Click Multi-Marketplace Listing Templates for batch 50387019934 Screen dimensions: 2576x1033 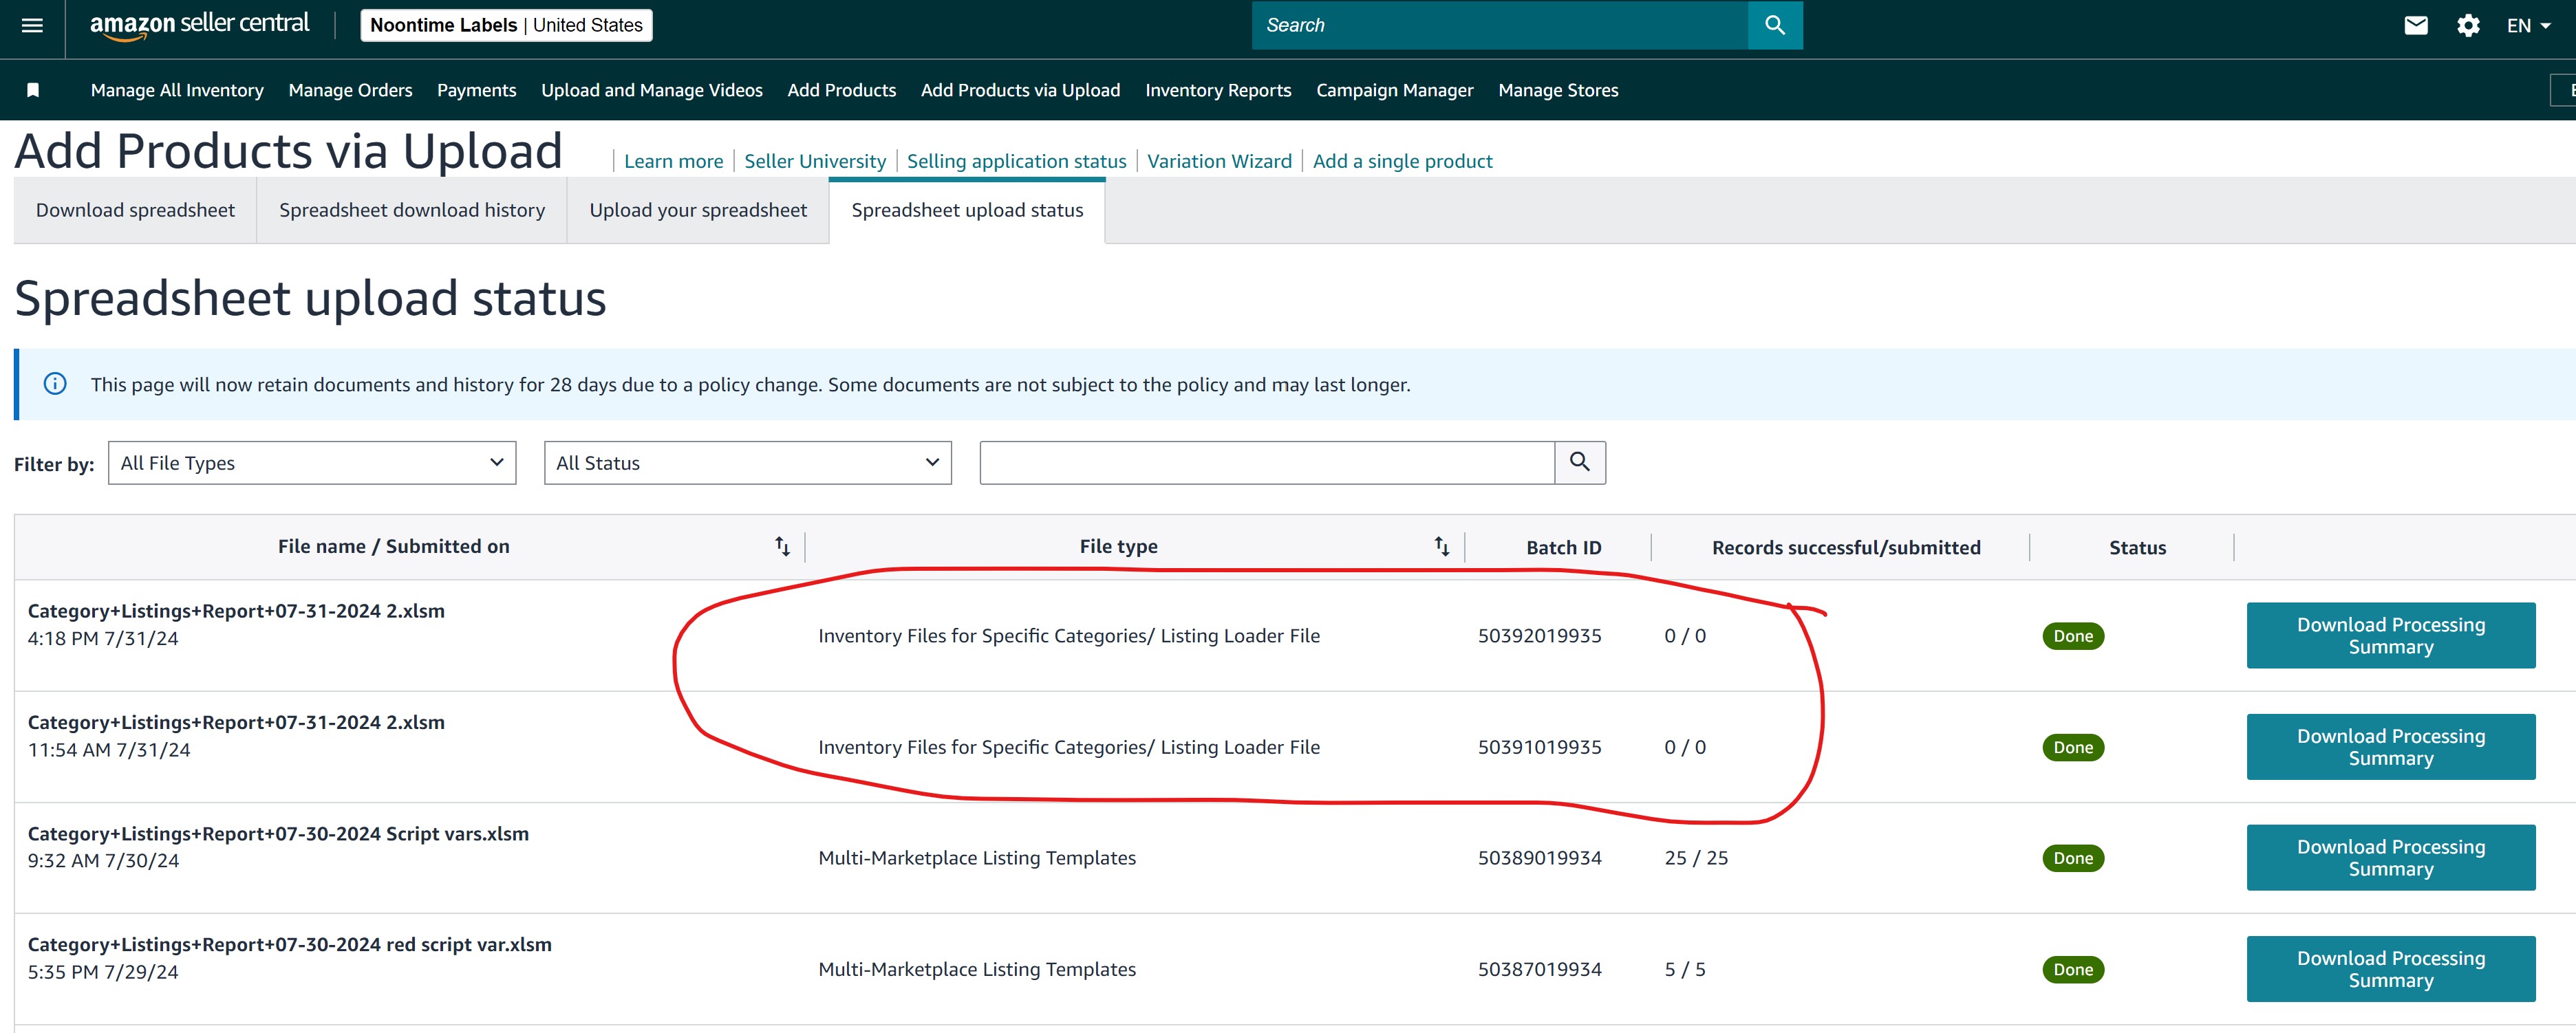[977, 969]
